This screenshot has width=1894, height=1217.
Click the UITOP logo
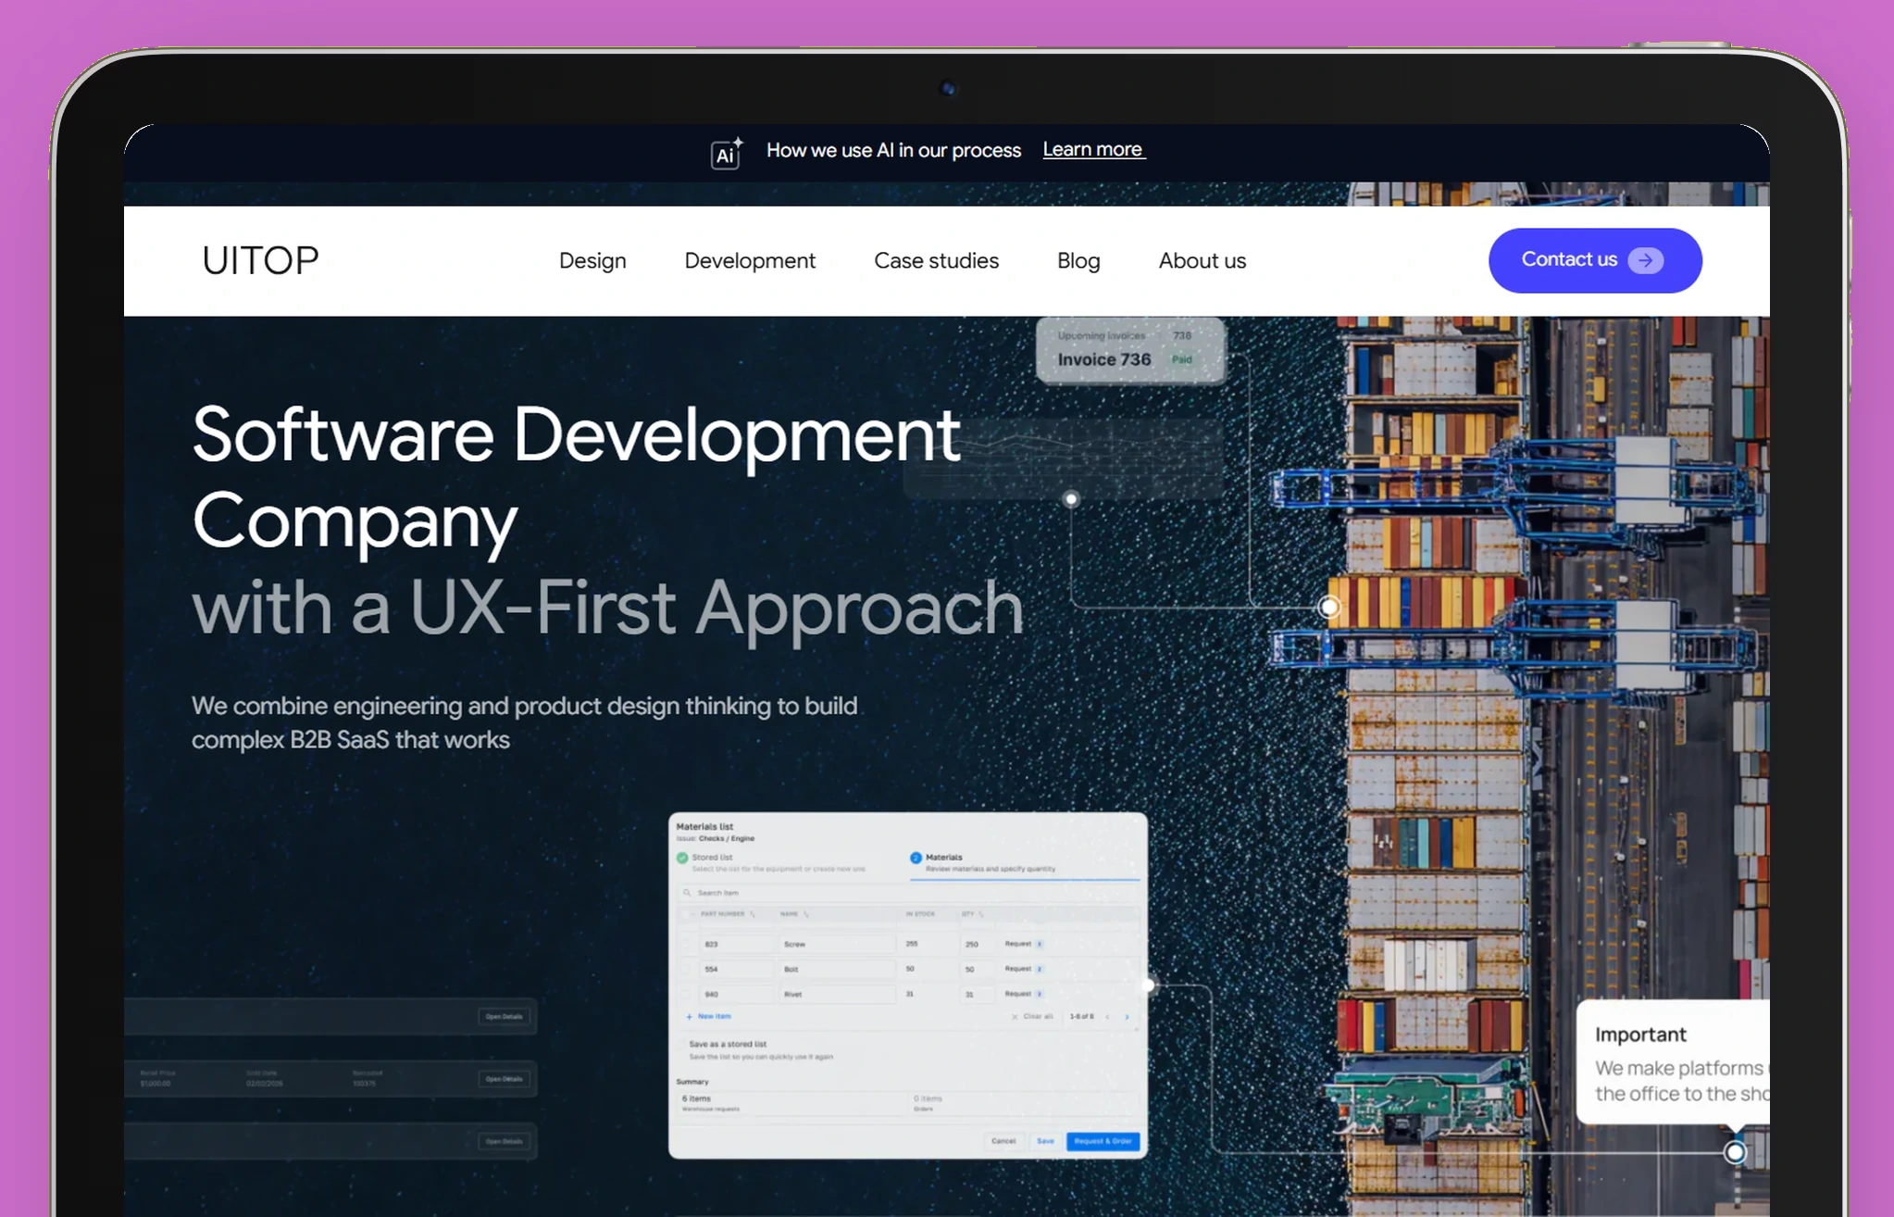tap(260, 261)
